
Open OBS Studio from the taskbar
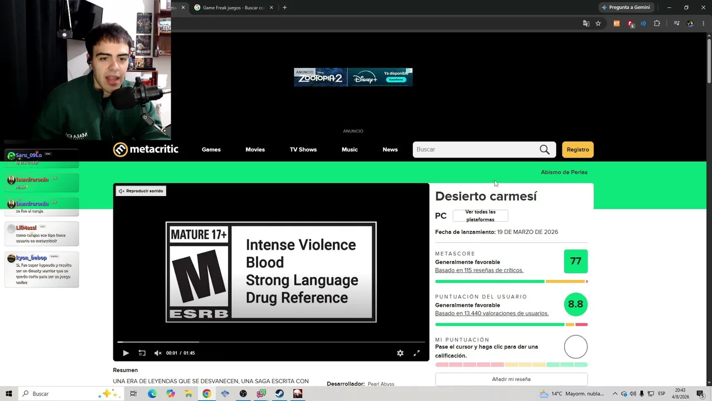click(x=243, y=394)
